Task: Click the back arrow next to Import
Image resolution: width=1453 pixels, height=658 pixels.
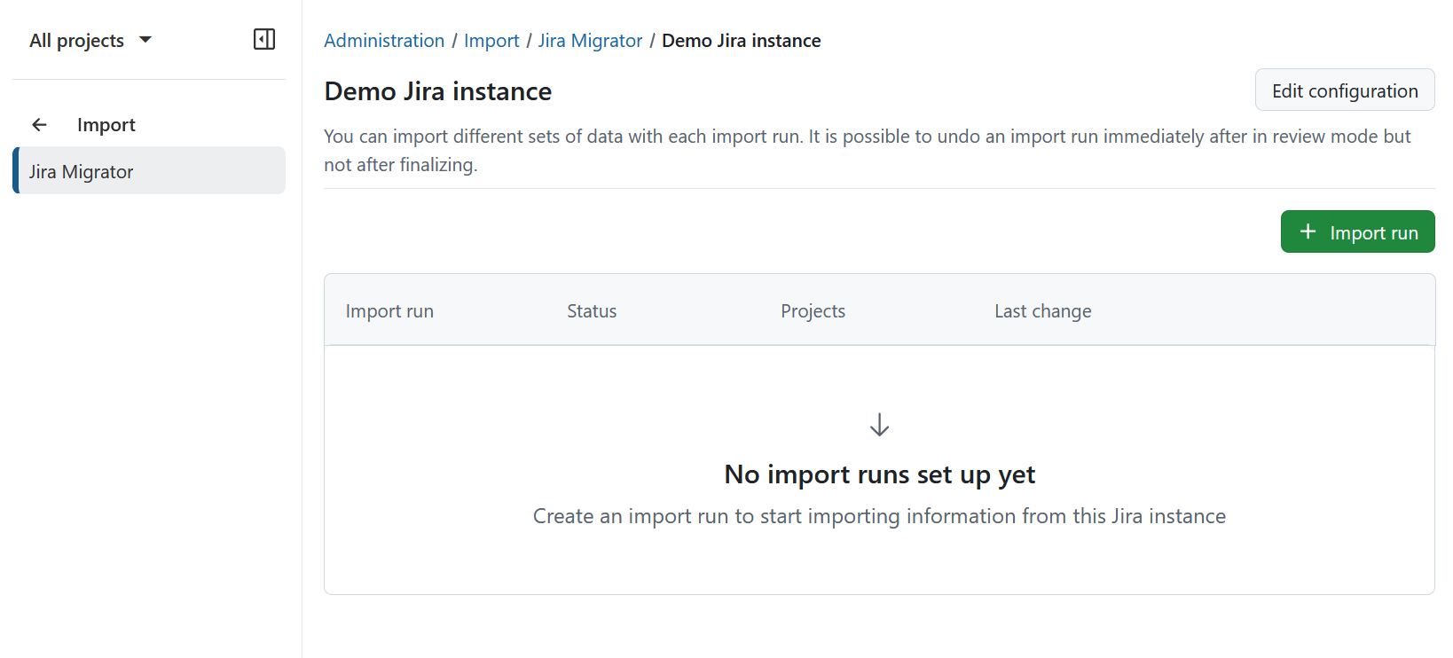Action: pos(39,125)
